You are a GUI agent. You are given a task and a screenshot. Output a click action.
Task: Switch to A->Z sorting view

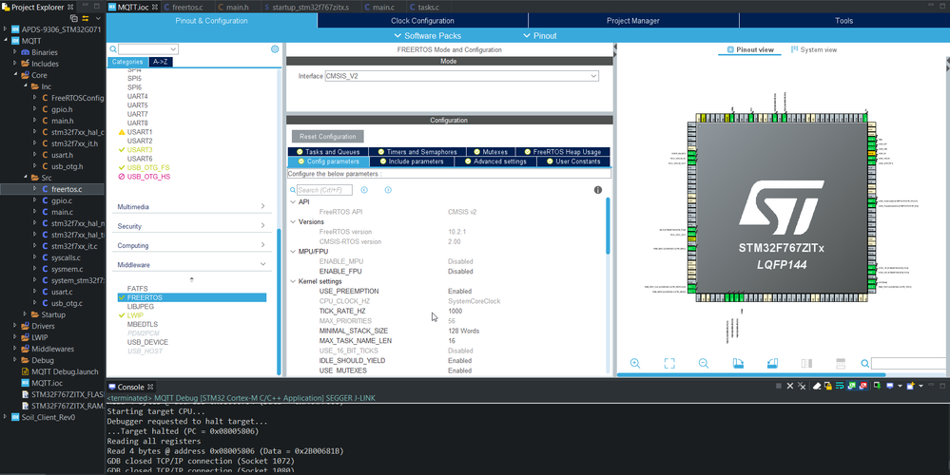pos(161,62)
